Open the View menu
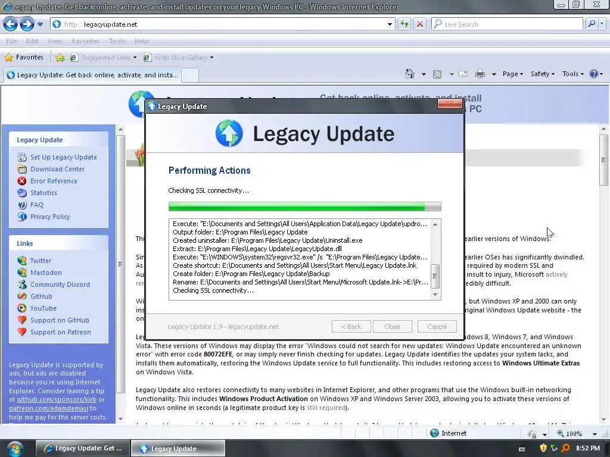This screenshot has width=610, height=457. 55,41
